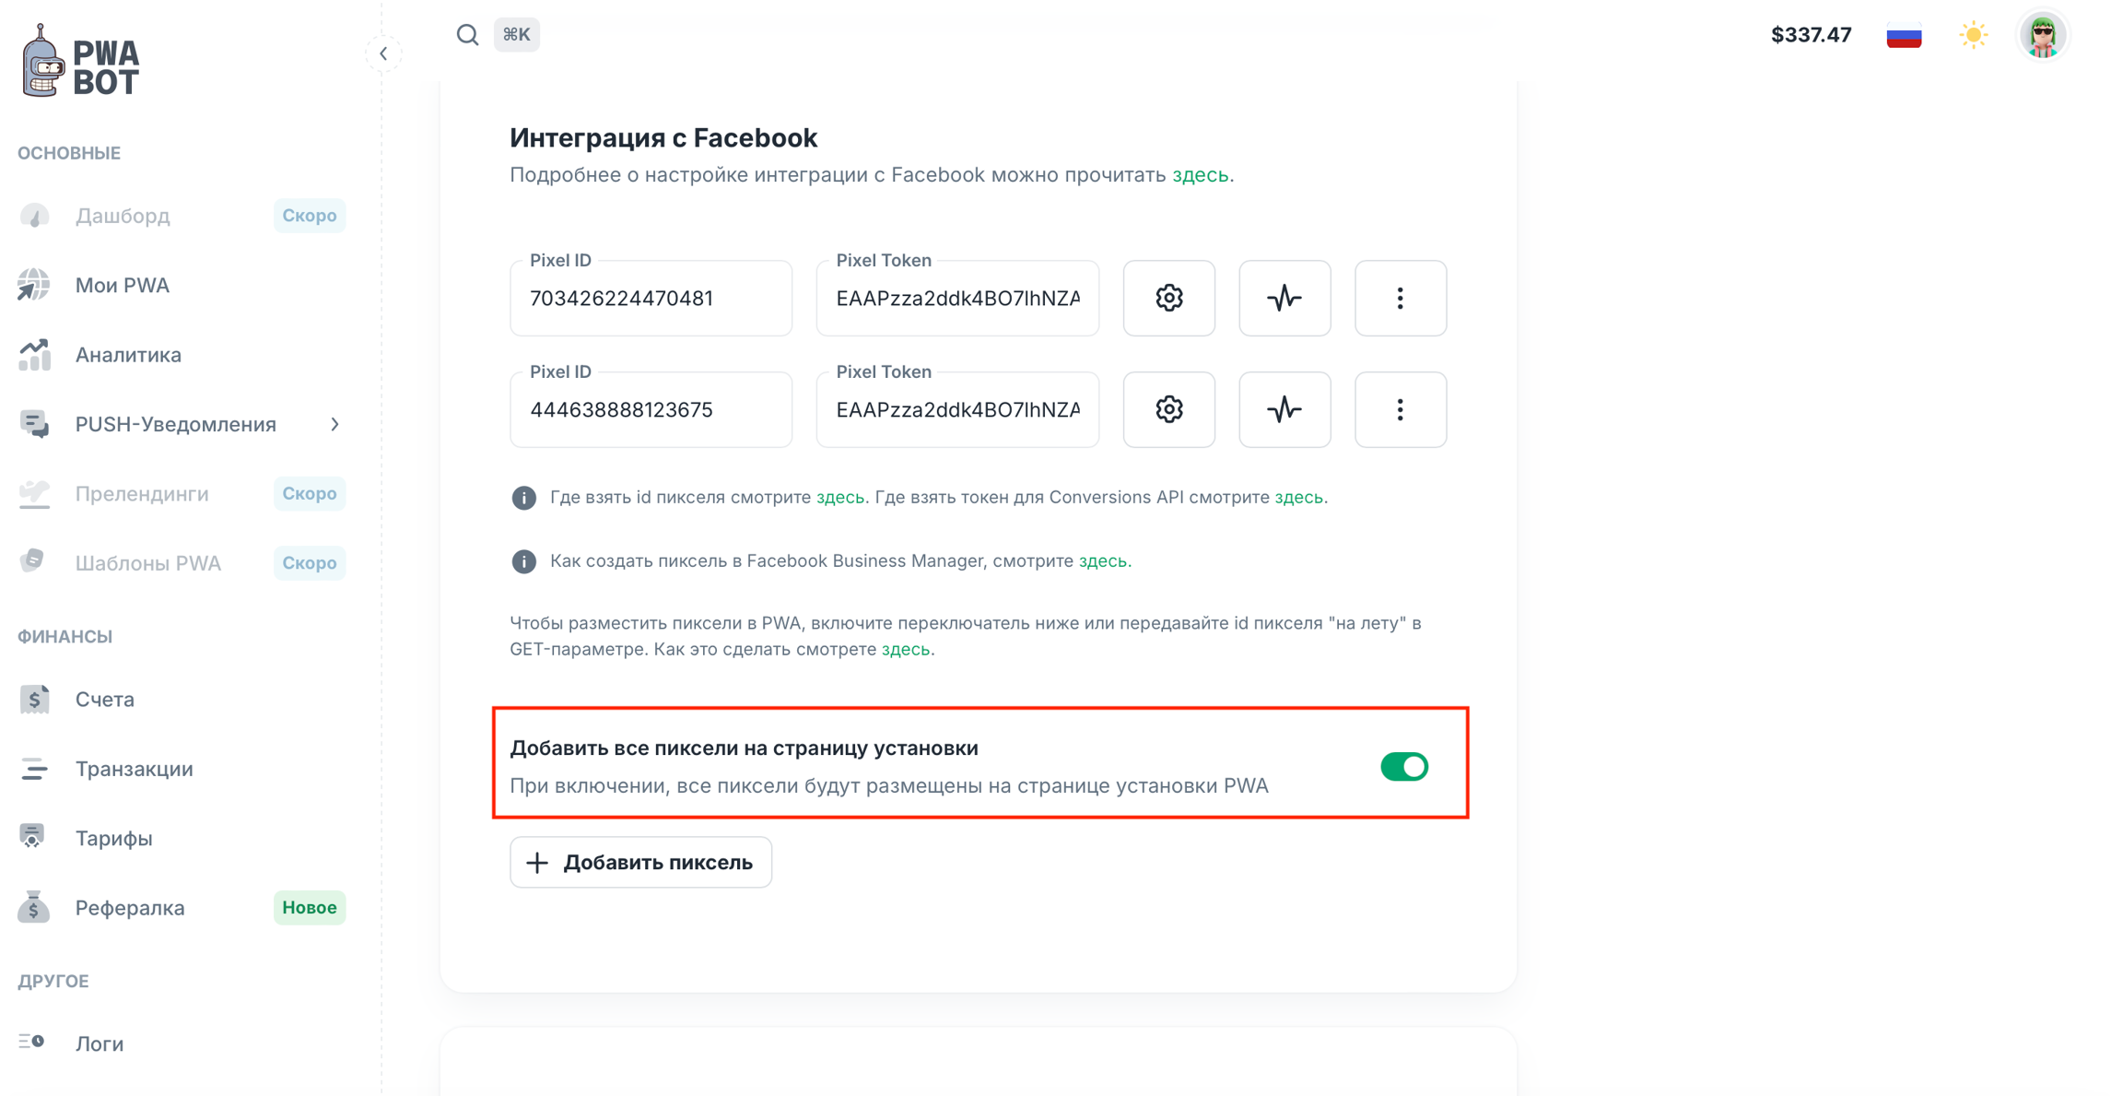Screen dimensions: 2123x1096
Task: Open Тарифы in the sidebar
Action: (113, 838)
